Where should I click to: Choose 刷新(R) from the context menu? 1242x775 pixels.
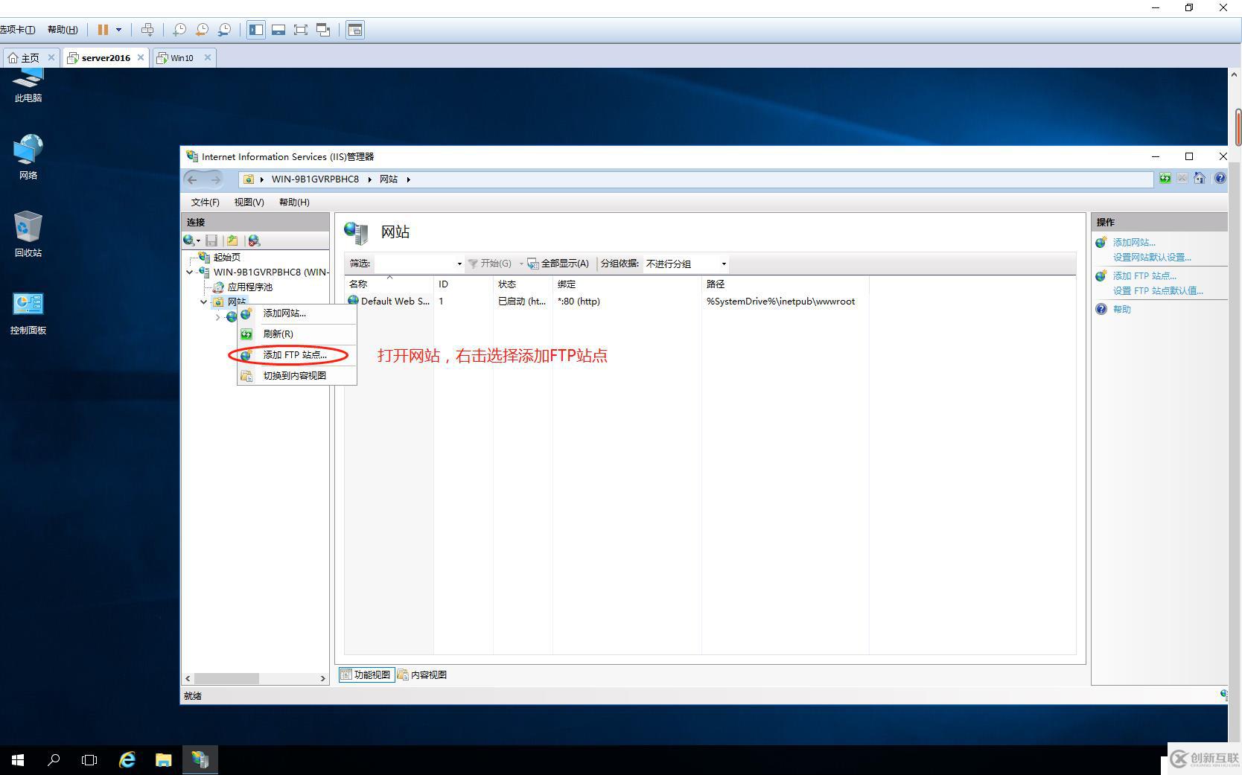[x=296, y=334]
